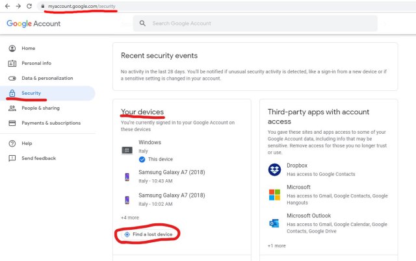Click the browser forward arrow
Viewport: 416px width, 261px height.
(18, 6)
